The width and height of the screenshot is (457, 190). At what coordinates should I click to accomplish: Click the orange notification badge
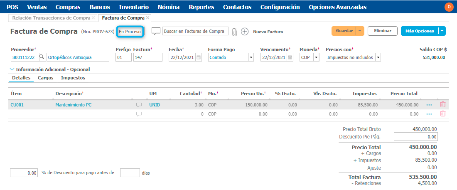click(x=449, y=7)
